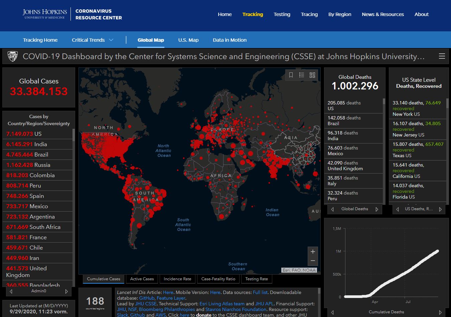Expand the Critical Trends dropdown

93,40
